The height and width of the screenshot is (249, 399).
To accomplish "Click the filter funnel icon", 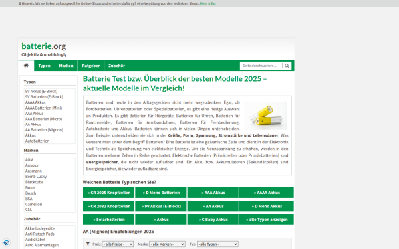I will coord(88,244).
